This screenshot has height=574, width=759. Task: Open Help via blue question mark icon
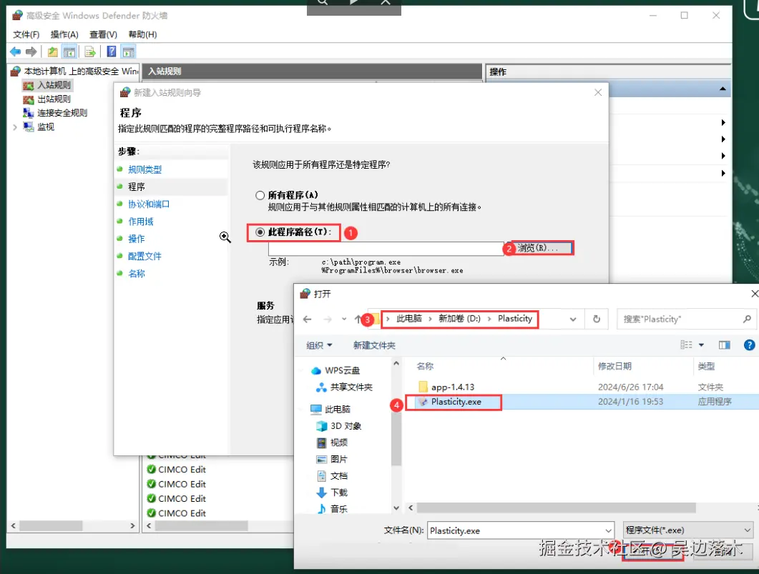(112, 51)
